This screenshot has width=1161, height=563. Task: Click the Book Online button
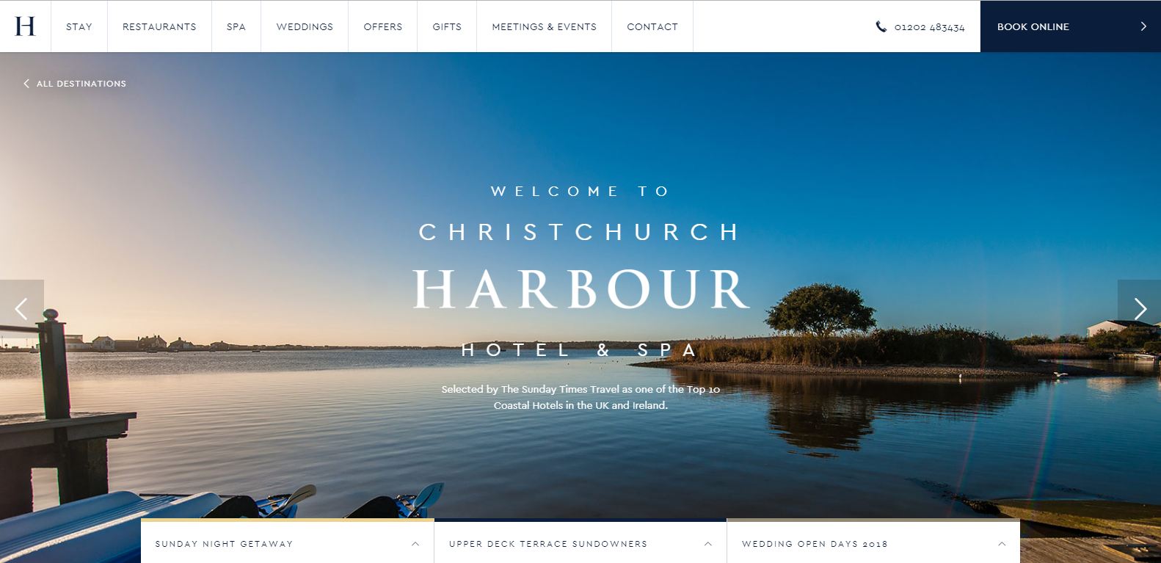tap(1070, 26)
